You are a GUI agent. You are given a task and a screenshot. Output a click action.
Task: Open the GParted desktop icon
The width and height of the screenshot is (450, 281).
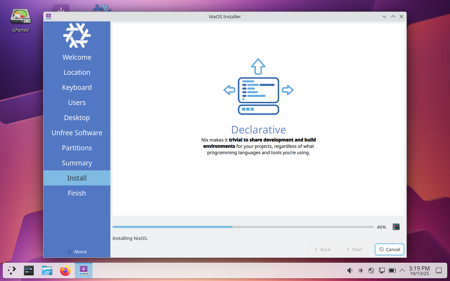[20, 20]
